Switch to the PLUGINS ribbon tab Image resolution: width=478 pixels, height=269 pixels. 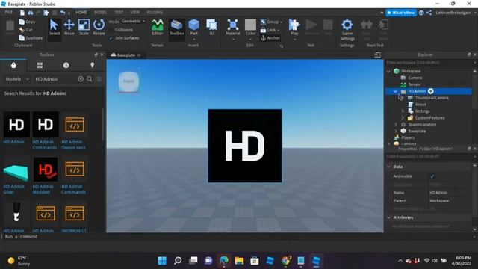click(155, 13)
